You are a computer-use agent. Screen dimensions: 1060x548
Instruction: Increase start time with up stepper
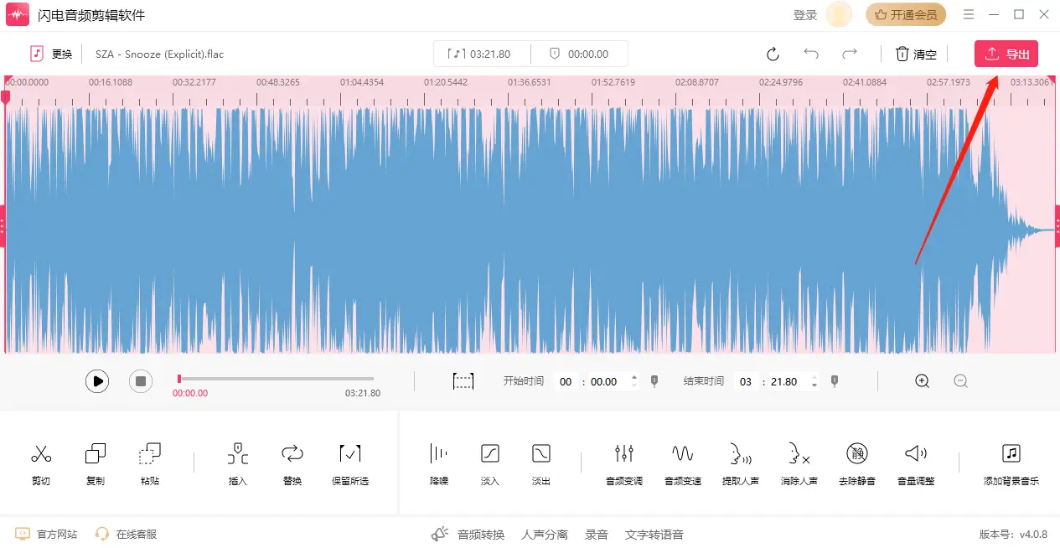coord(633,377)
